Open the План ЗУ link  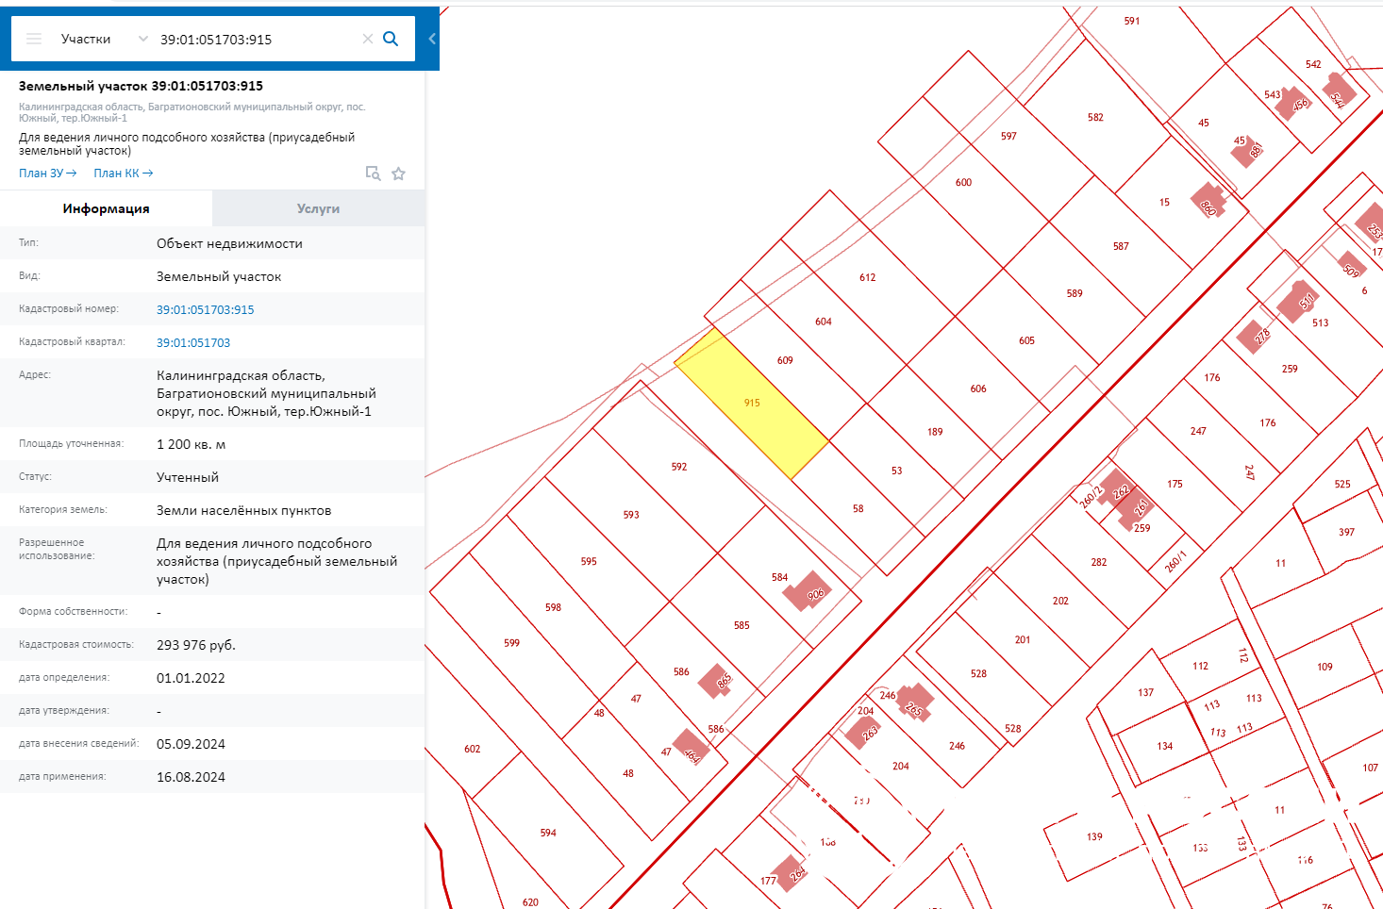point(47,174)
